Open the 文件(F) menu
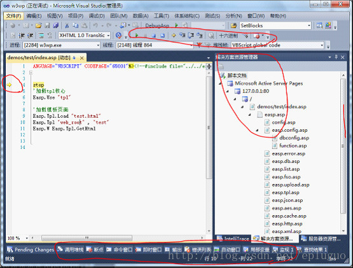Image resolution: width=353 pixels, height=268 pixels. (13, 16)
